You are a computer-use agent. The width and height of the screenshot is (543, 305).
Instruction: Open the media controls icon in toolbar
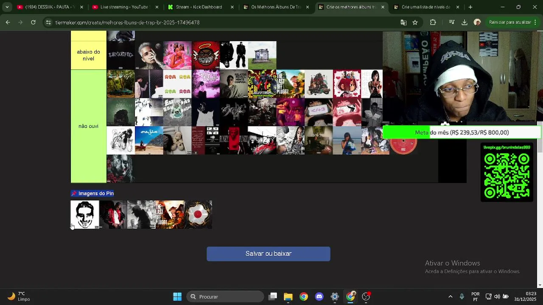coord(452,22)
